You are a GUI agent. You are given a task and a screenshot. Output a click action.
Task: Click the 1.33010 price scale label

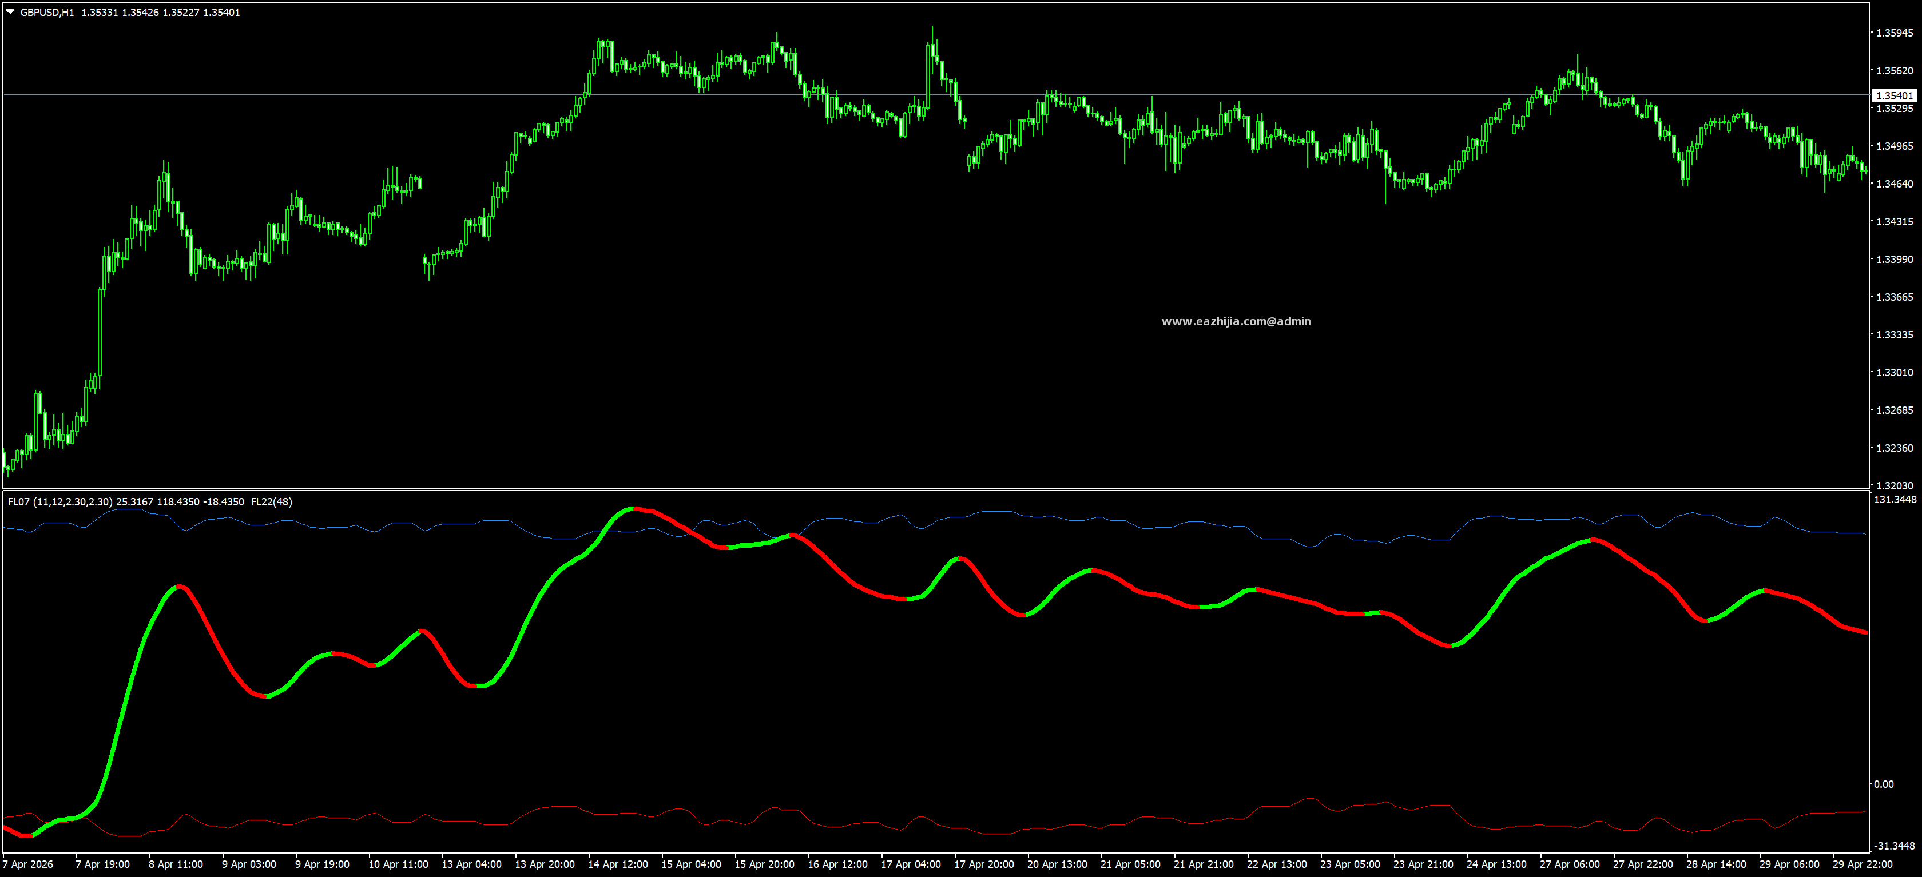[x=1895, y=372]
